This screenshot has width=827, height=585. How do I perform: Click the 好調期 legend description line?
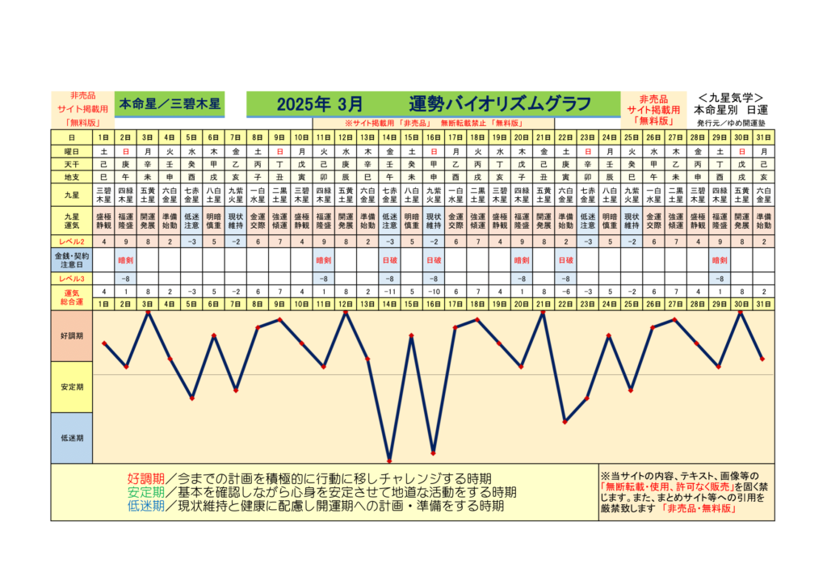(309, 479)
